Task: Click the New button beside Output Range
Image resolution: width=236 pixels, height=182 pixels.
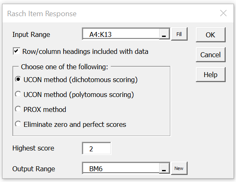Action: 179,168
